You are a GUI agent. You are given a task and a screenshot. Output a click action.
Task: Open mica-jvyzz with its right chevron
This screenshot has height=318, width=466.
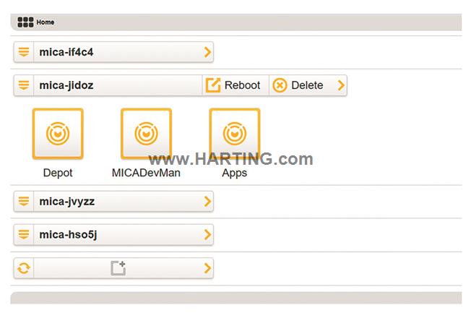tap(207, 202)
